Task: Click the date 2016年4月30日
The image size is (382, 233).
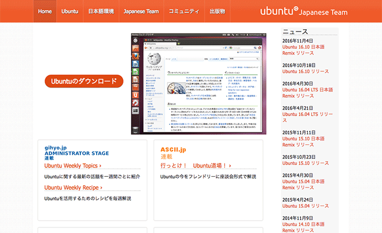Action: (298, 84)
